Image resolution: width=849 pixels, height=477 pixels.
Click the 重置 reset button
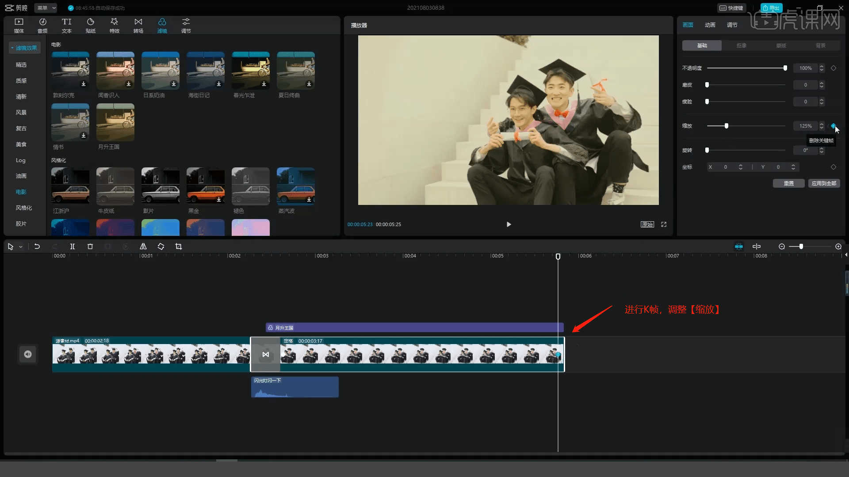[x=789, y=183]
